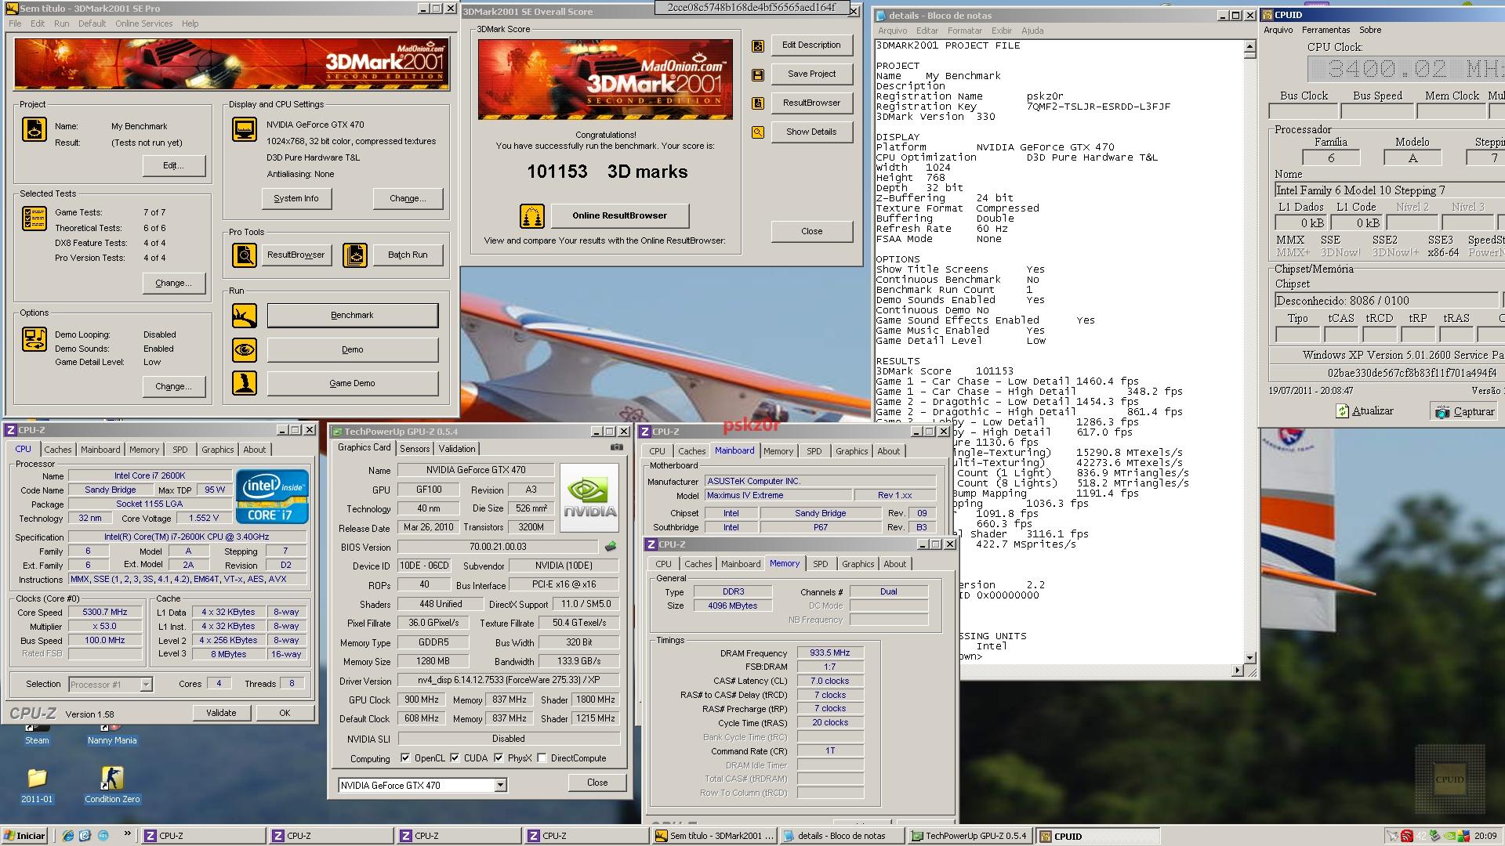Click the Batch Run button
Image resolution: width=1505 pixels, height=846 pixels.
coord(408,255)
